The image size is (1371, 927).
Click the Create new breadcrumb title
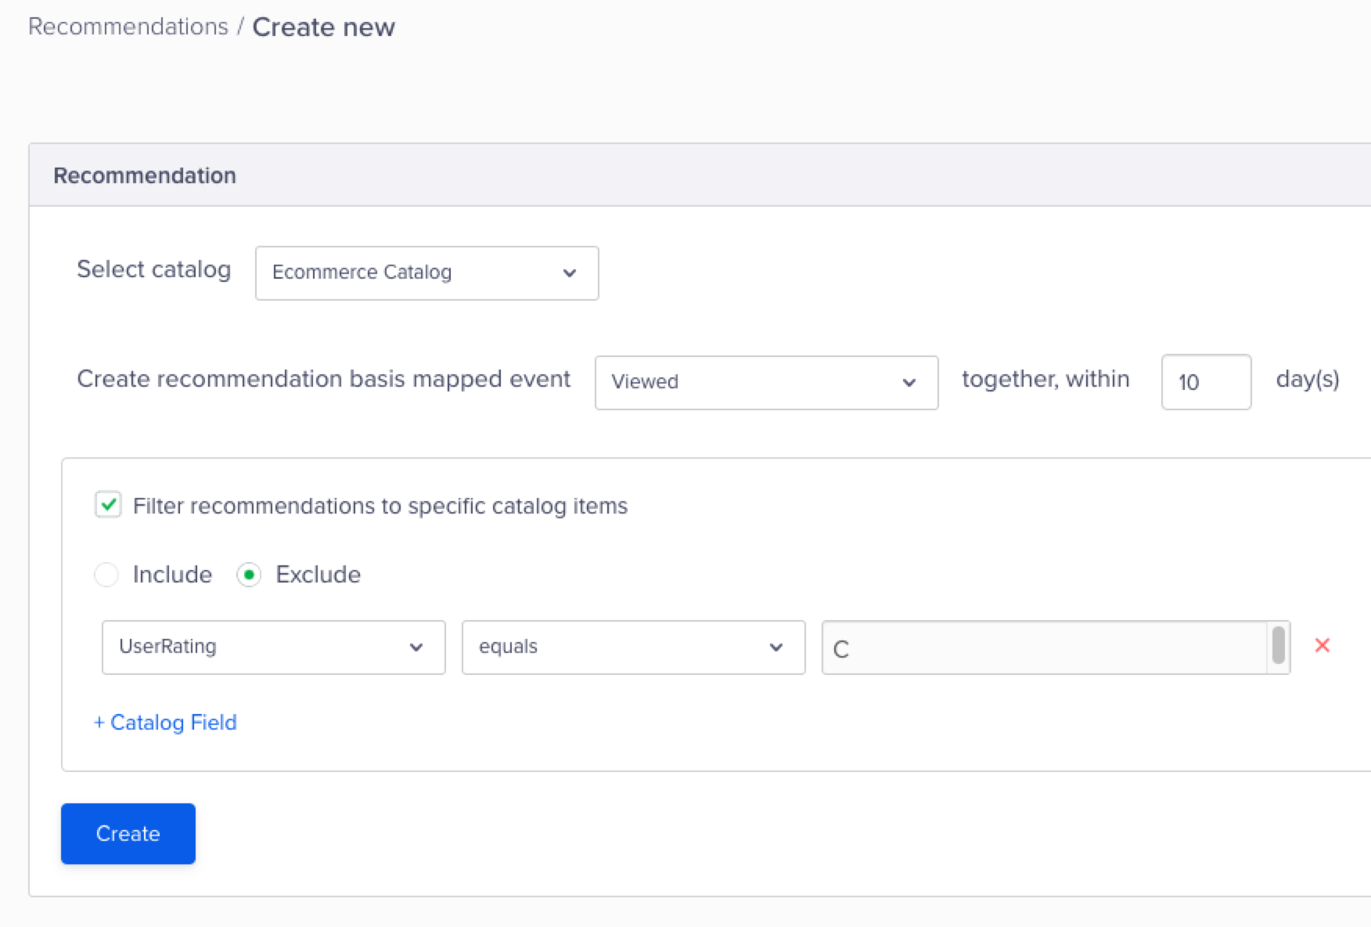pos(323,27)
